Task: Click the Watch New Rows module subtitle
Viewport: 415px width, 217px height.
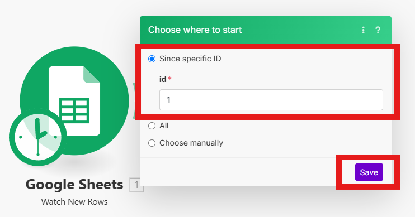Action: pyautogui.click(x=74, y=202)
